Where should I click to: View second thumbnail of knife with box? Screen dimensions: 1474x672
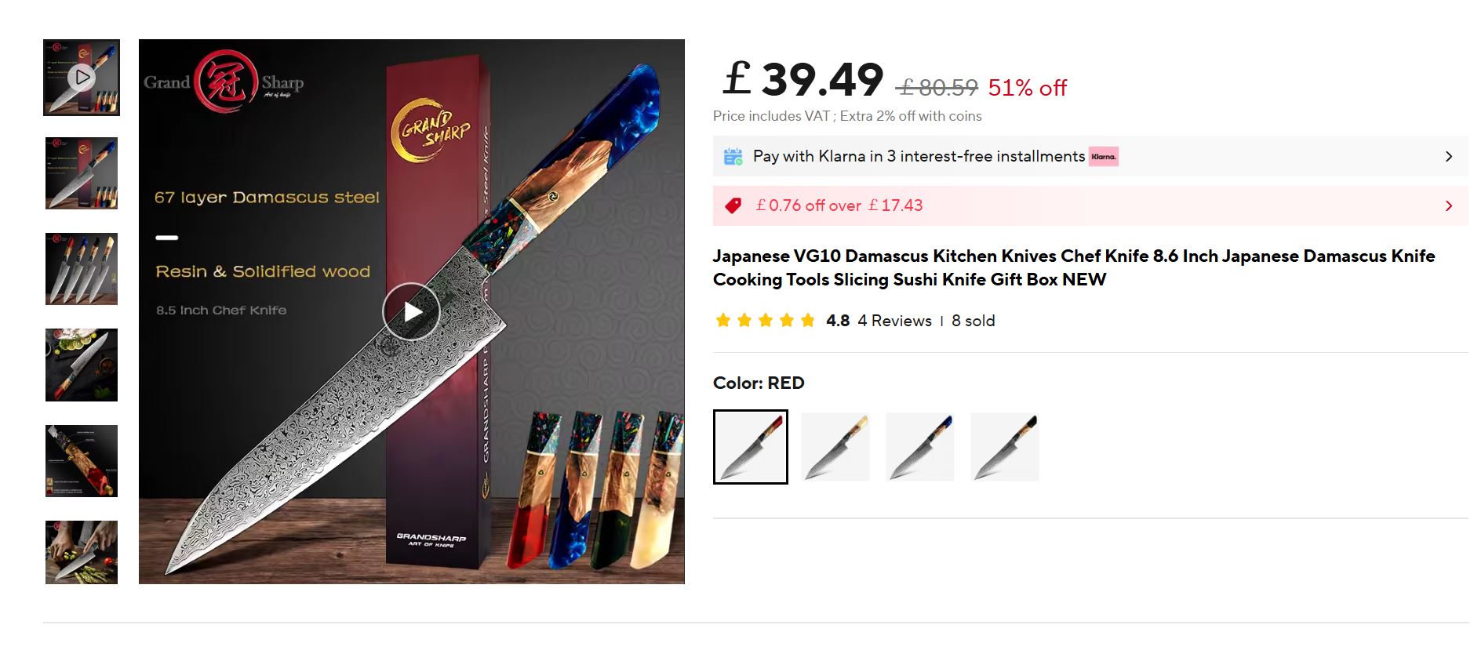[x=82, y=173]
